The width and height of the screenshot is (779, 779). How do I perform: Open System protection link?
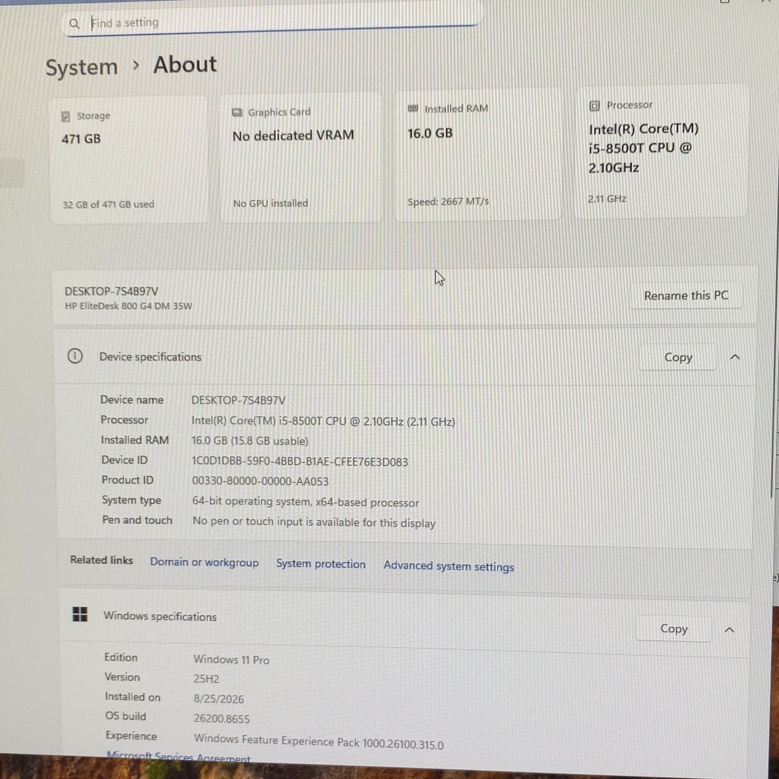tap(321, 564)
